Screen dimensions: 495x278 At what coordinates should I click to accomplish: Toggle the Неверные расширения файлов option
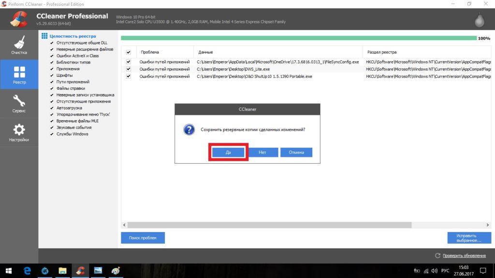[x=52, y=49]
